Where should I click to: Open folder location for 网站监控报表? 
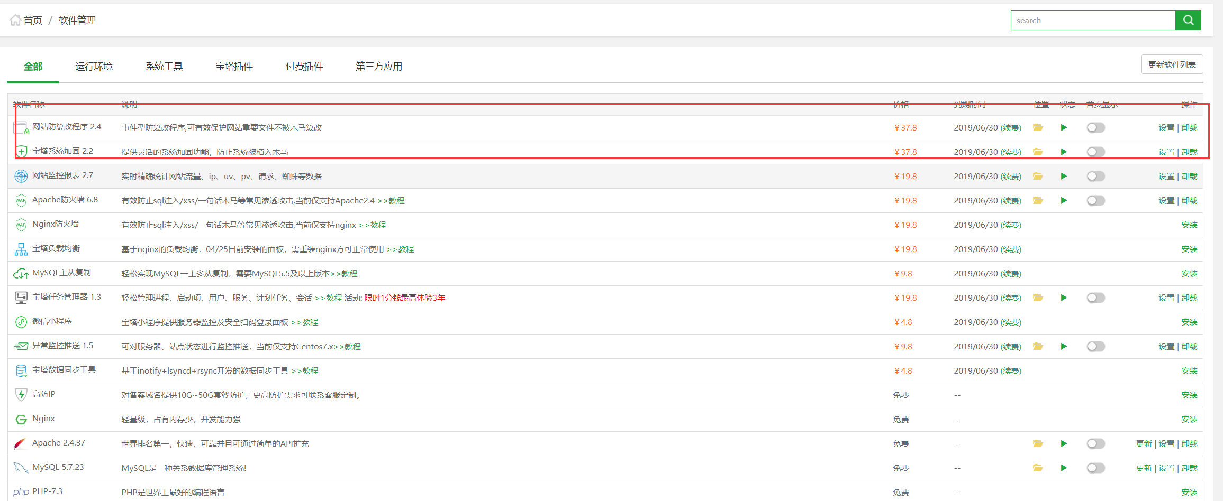(1038, 176)
